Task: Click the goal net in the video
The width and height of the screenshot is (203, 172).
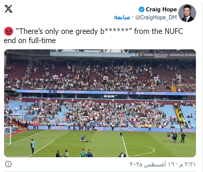Action: 7,135
